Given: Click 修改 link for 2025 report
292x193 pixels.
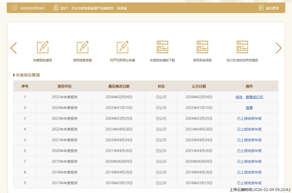Looking at the screenshot, I should click(239, 97).
